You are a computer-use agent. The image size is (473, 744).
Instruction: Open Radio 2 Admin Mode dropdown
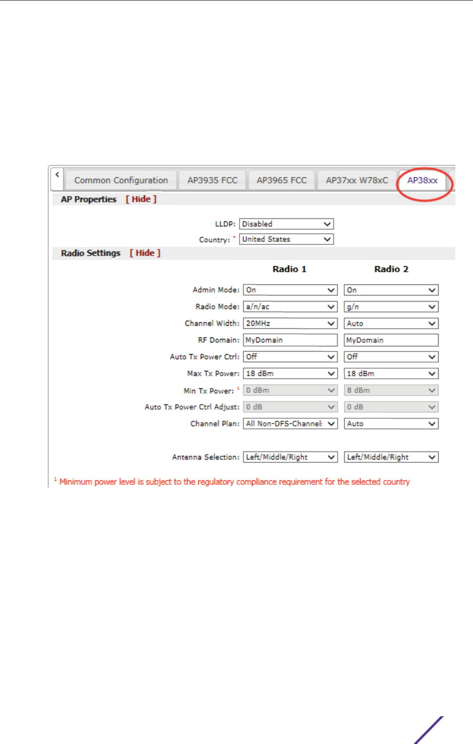391,290
